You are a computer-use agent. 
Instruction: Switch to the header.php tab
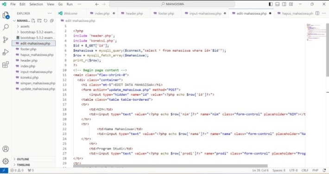[x=134, y=13]
